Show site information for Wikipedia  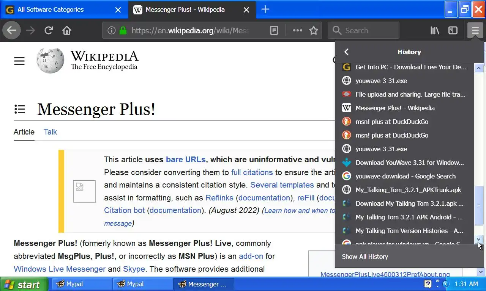[x=111, y=30]
